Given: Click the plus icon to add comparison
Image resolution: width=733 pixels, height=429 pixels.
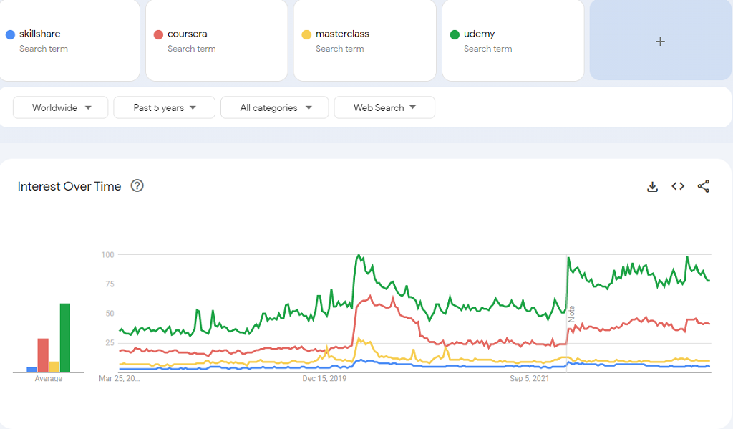Looking at the screenshot, I should 660,42.
